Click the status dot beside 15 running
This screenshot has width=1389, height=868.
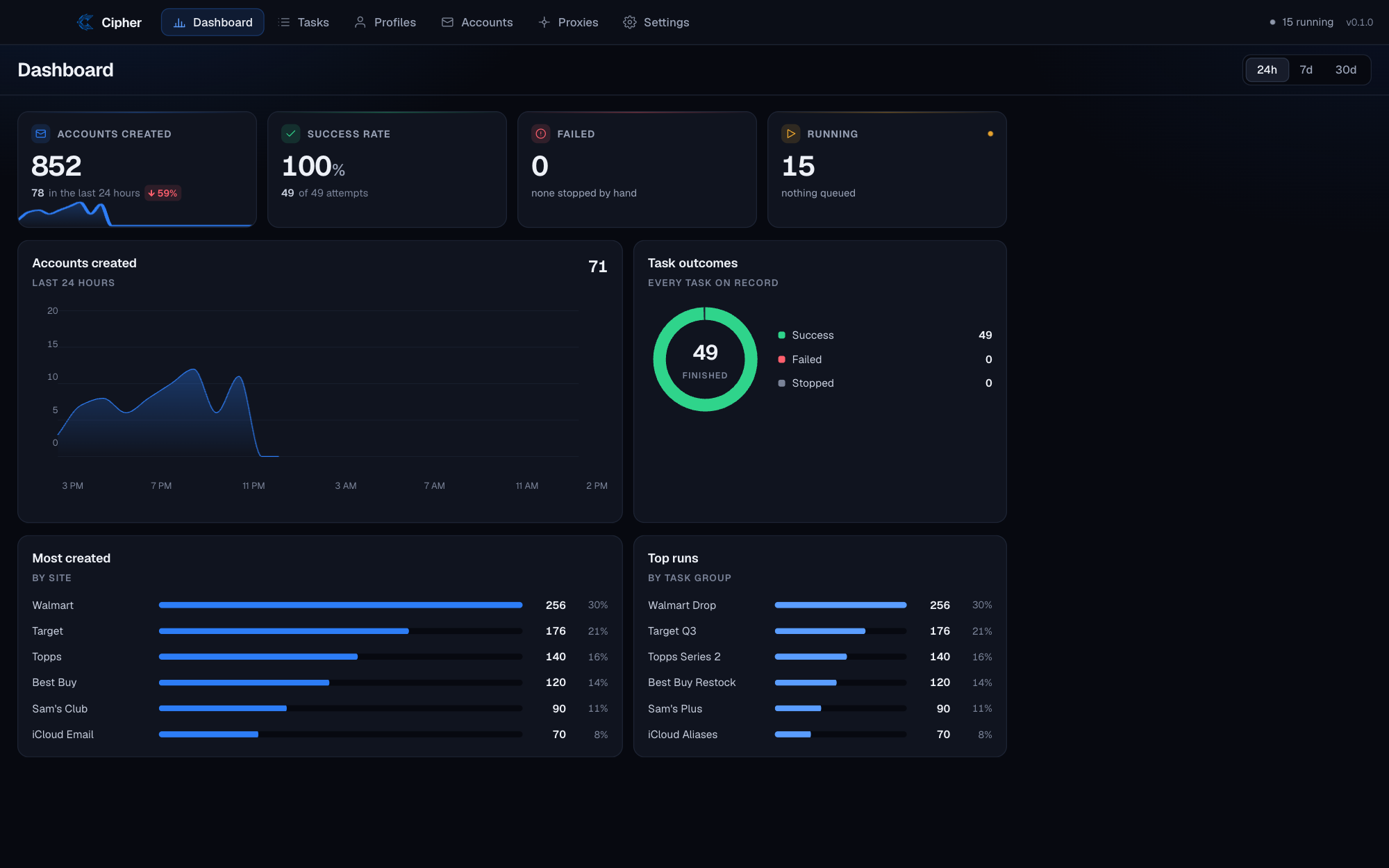1272,22
